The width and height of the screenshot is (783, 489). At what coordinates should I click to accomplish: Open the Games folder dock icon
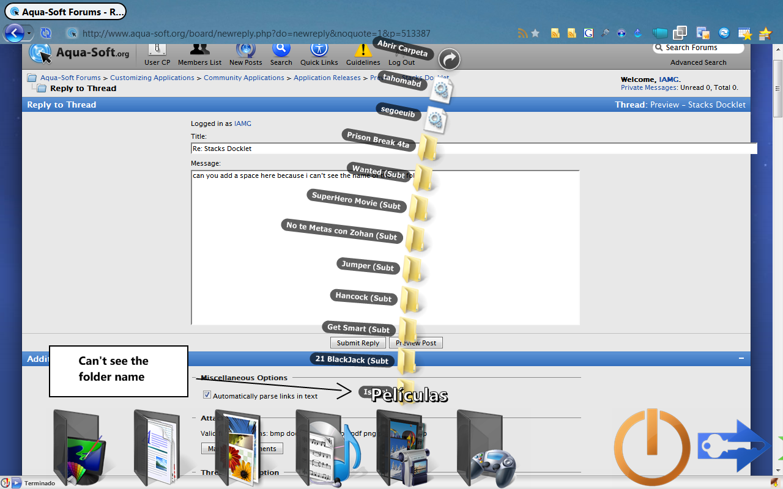488,446
